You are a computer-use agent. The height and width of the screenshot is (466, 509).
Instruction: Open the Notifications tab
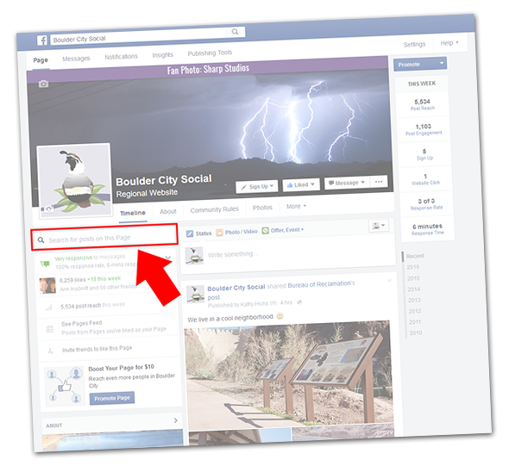[x=121, y=57]
